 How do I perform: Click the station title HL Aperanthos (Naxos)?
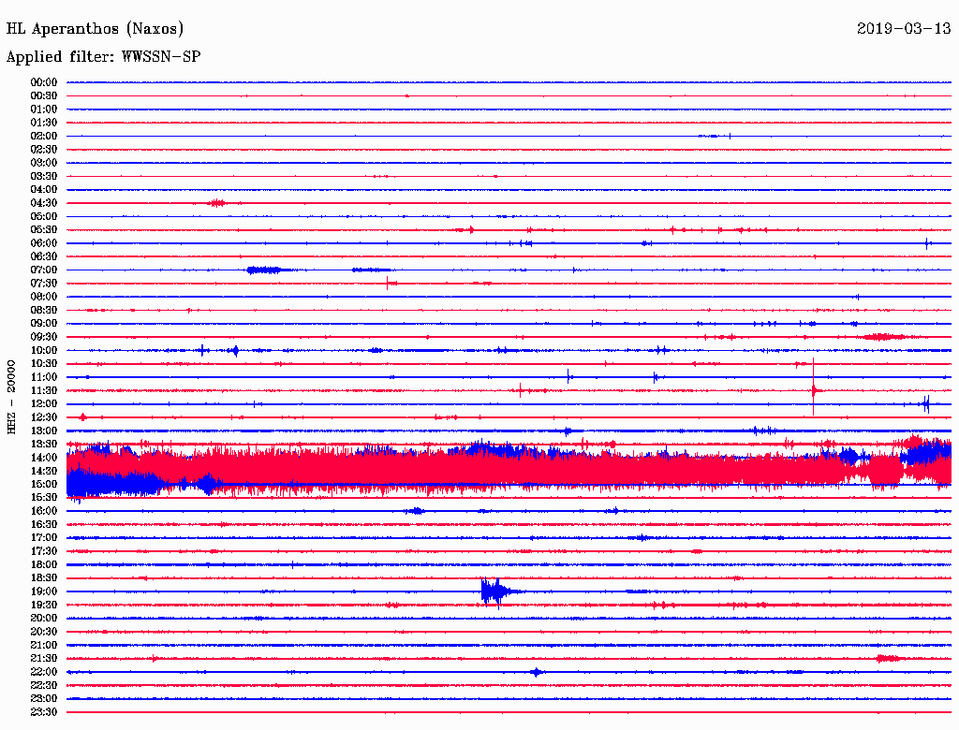(x=95, y=29)
